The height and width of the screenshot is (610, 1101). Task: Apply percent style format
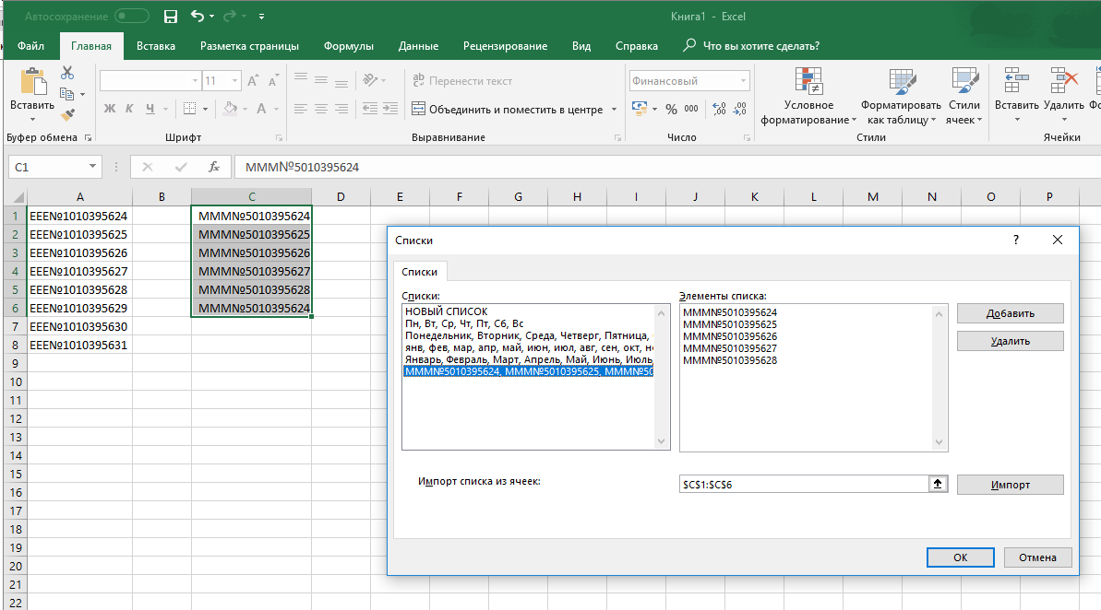click(671, 109)
